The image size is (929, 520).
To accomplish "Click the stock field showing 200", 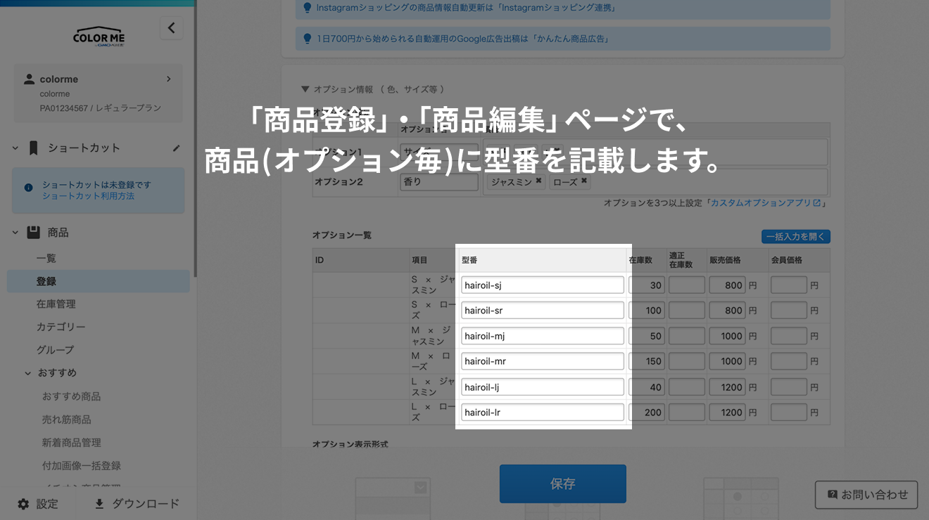I will pos(647,412).
